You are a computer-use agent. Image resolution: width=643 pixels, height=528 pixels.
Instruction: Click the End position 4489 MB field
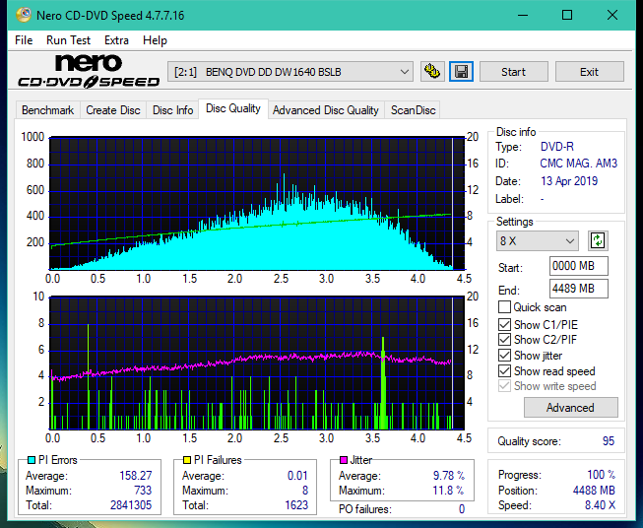[x=579, y=289]
